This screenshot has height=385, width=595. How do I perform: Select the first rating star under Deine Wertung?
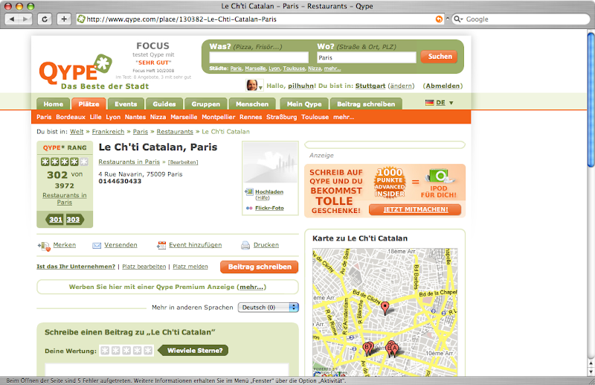(x=105, y=351)
